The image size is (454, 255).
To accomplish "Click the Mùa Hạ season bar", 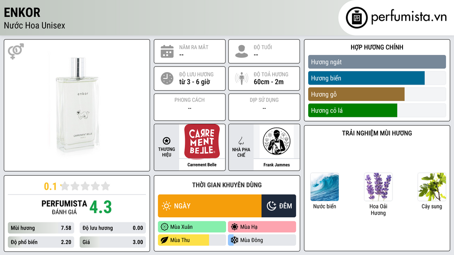I will (x=262, y=227).
